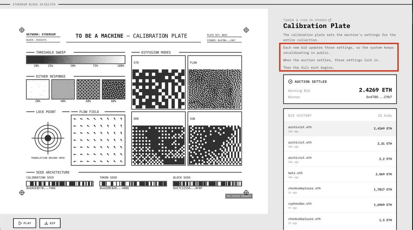Click the Threshold Sweep gradient bar

(x=76, y=59)
